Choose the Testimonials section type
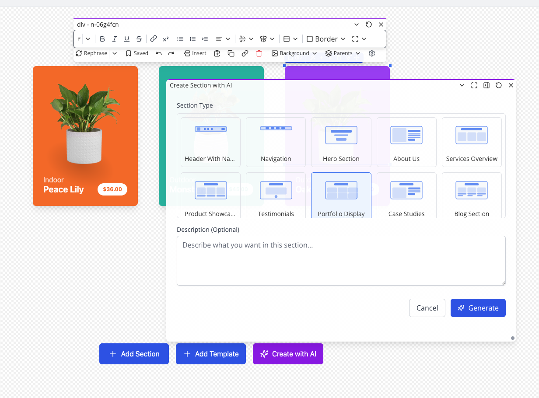This screenshot has height=398, width=539. [x=276, y=195]
